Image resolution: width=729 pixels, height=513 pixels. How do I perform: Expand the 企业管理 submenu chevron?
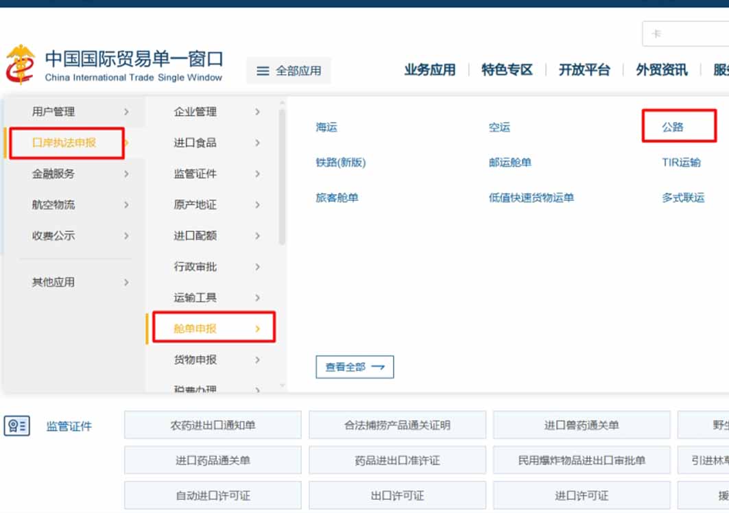pyautogui.click(x=259, y=112)
